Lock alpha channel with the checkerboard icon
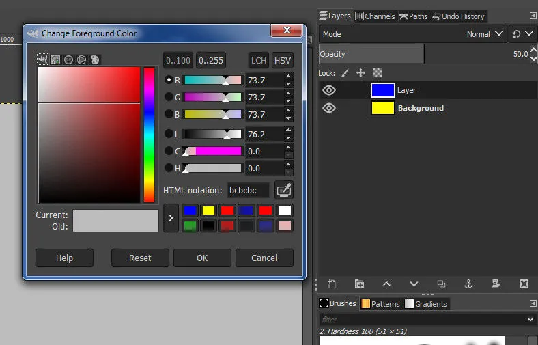This screenshot has width=538, height=345. pos(377,73)
